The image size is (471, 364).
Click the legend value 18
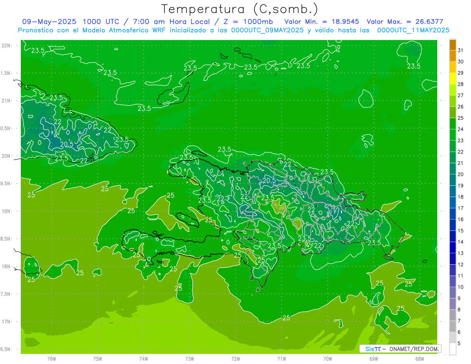pyautogui.click(x=461, y=197)
